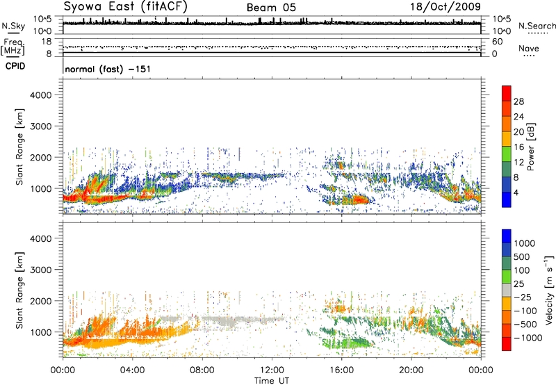The height and width of the screenshot is (385, 556).
Task: Select the "-1000" label on Velocity colorbar
Action: tap(528, 338)
